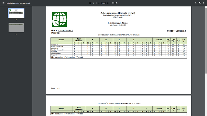The height and width of the screenshot is (116, 207).
Task: Click the 'Estudios Sociales 04' row label
Action: pos(57,50)
